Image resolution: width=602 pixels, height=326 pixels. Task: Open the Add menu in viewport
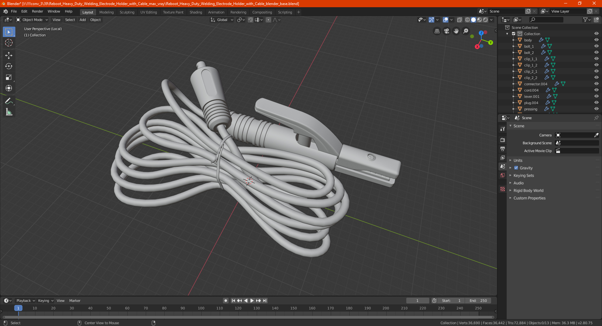click(x=82, y=20)
